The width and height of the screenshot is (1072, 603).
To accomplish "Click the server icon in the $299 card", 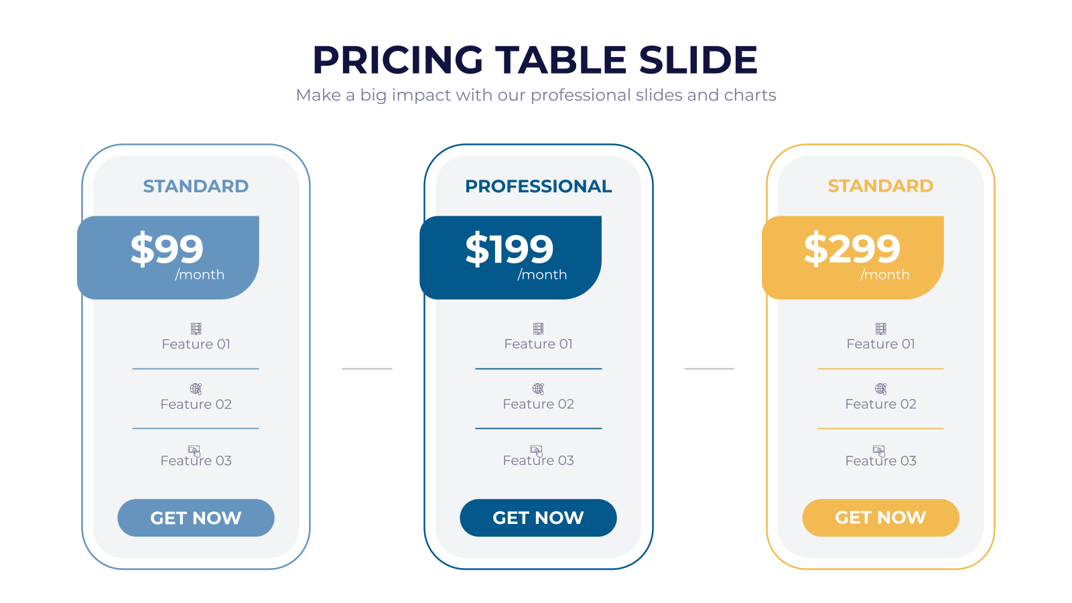I will pyautogui.click(x=880, y=328).
